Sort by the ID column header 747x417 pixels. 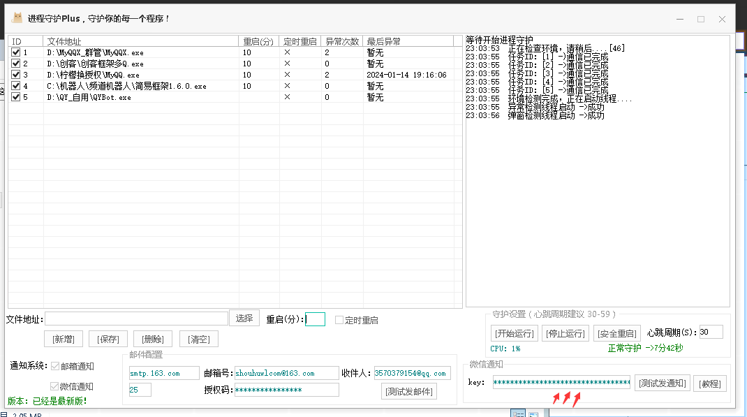26,41
